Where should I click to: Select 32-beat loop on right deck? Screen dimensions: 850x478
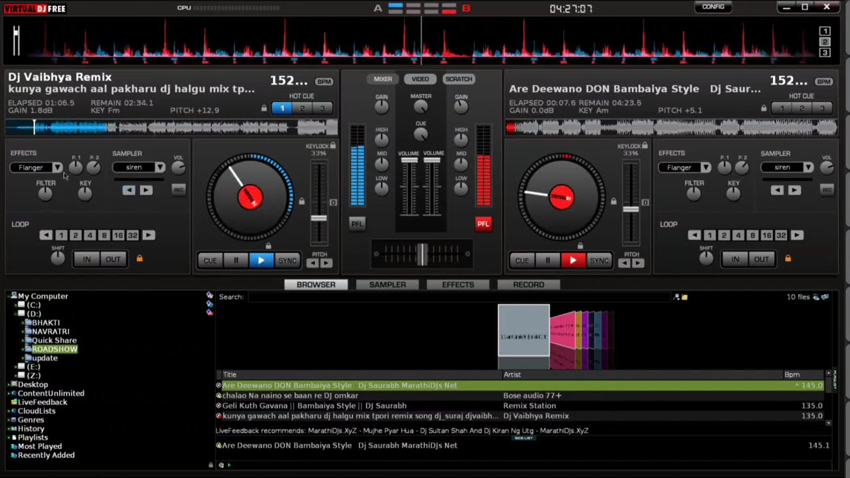[x=782, y=235]
